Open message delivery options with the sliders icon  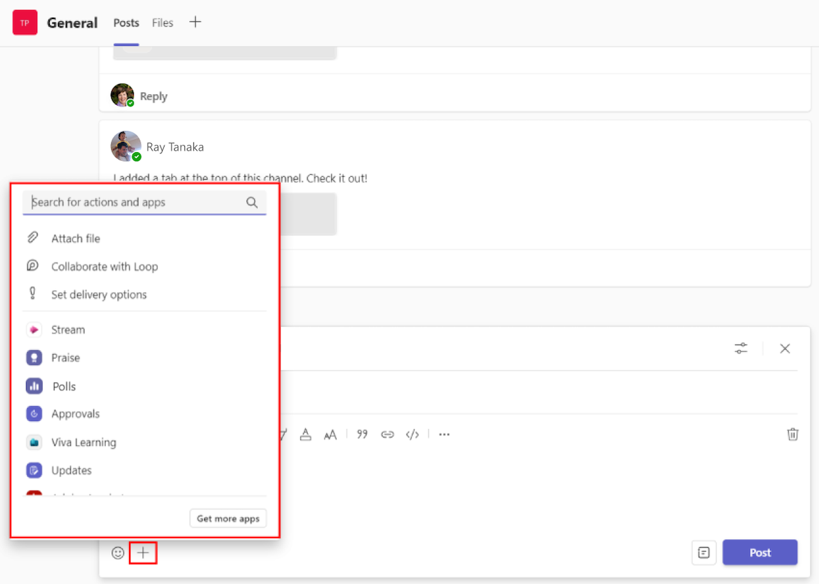tap(741, 348)
